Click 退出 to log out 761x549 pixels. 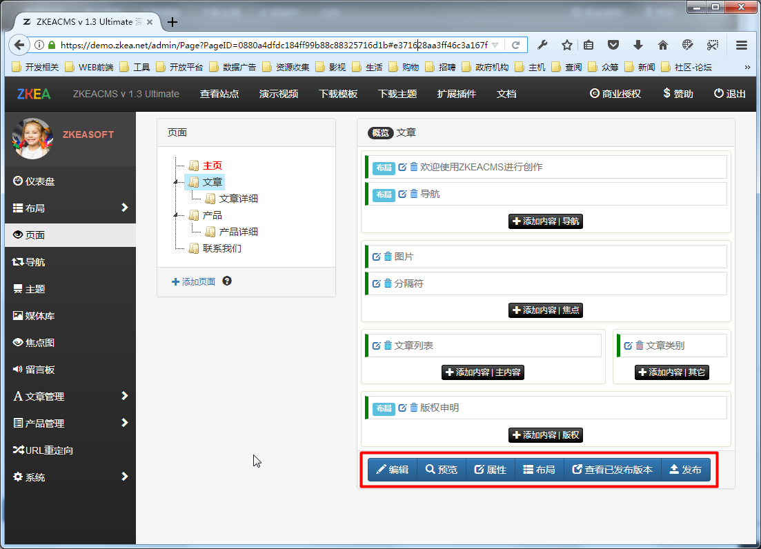pyautogui.click(x=729, y=94)
